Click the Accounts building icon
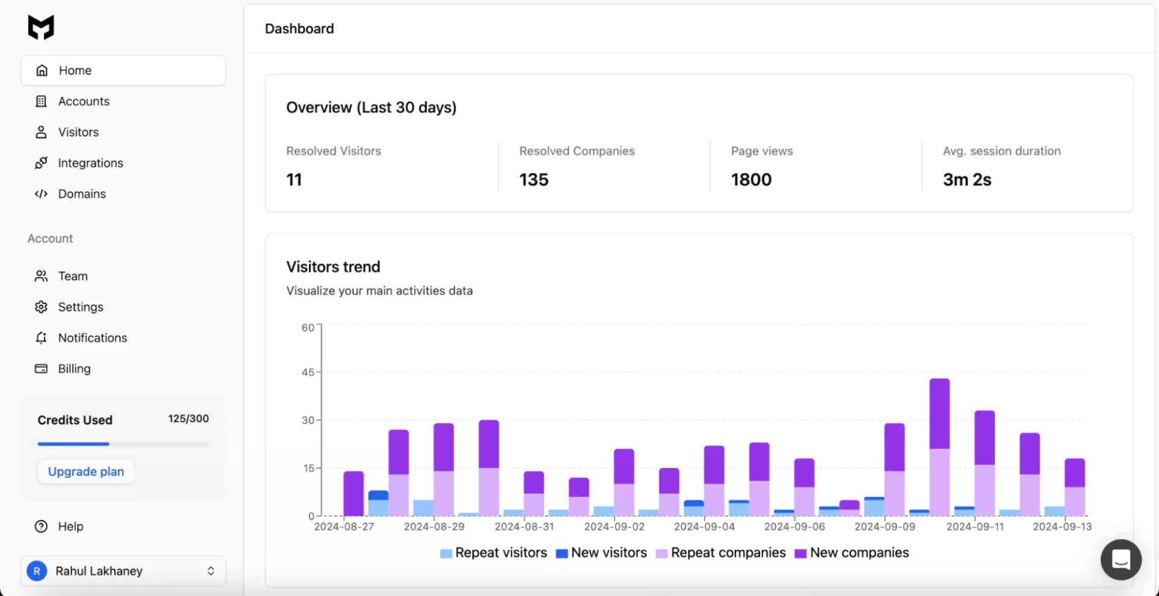This screenshot has width=1159, height=596. click(41, 101)
